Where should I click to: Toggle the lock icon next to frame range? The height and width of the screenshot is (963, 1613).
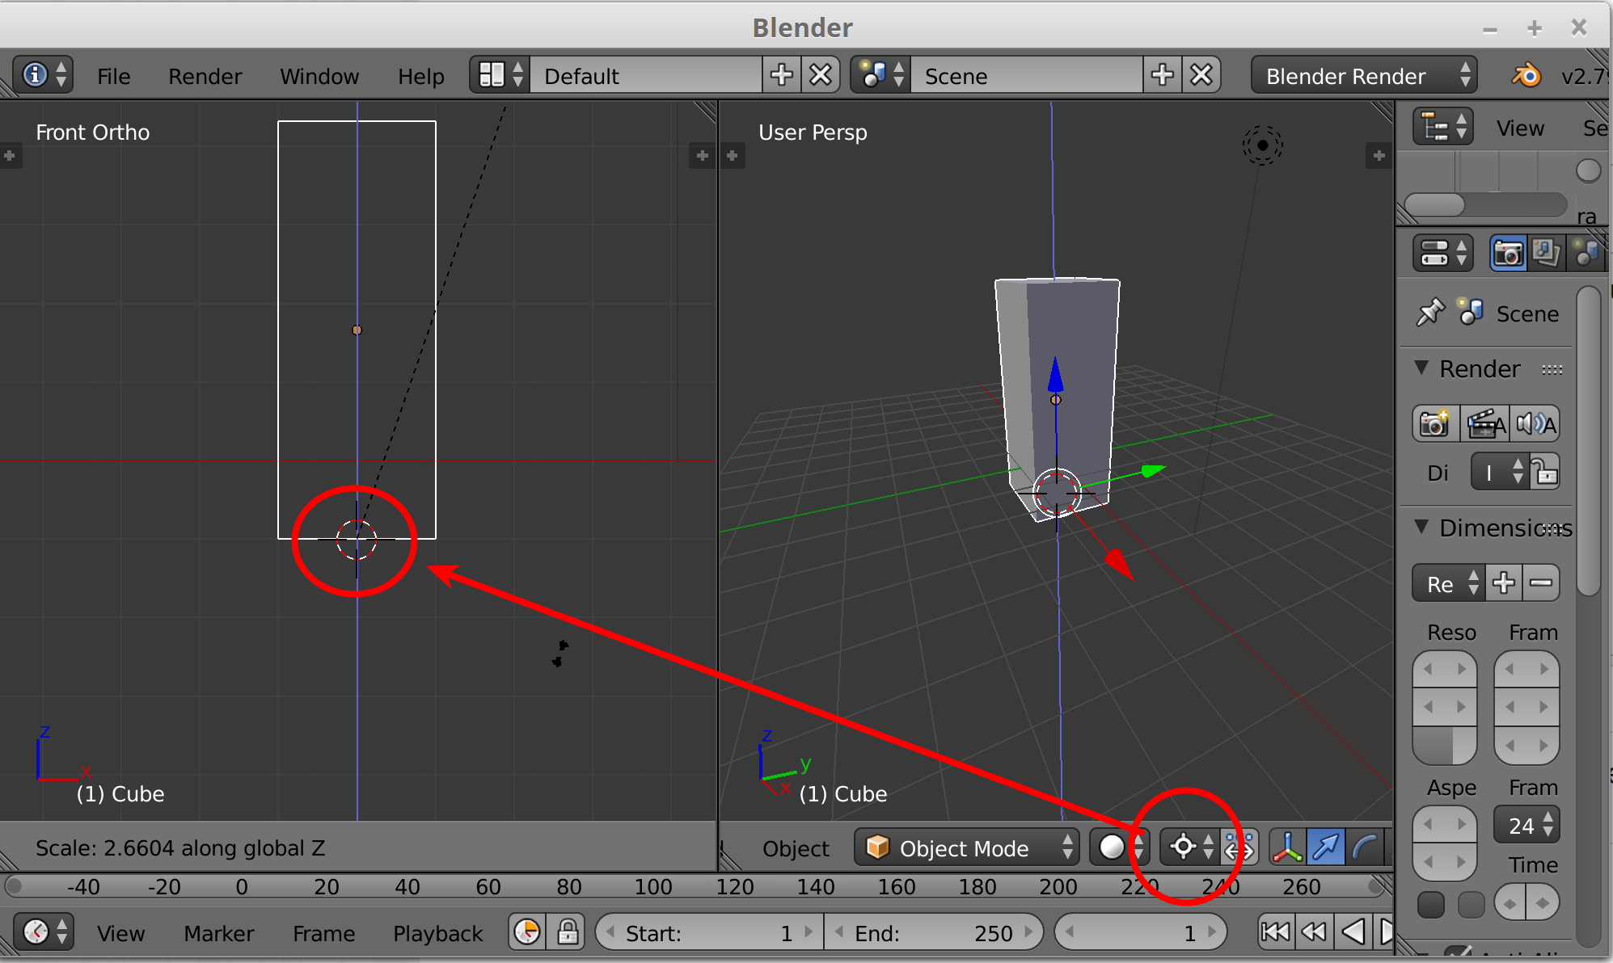coord(567,932)
